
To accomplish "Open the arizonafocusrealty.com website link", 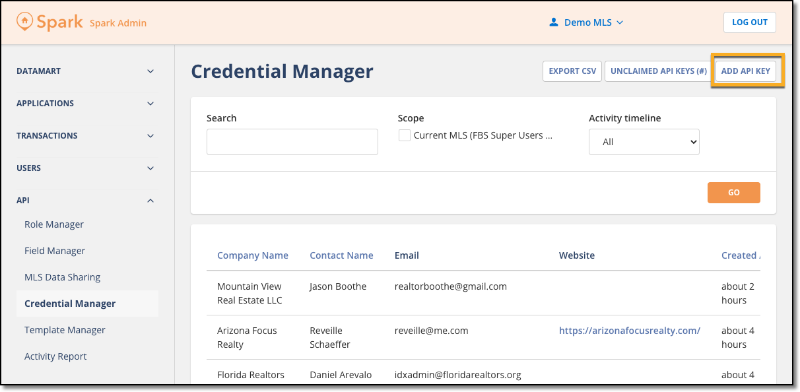I will [630, 331].
